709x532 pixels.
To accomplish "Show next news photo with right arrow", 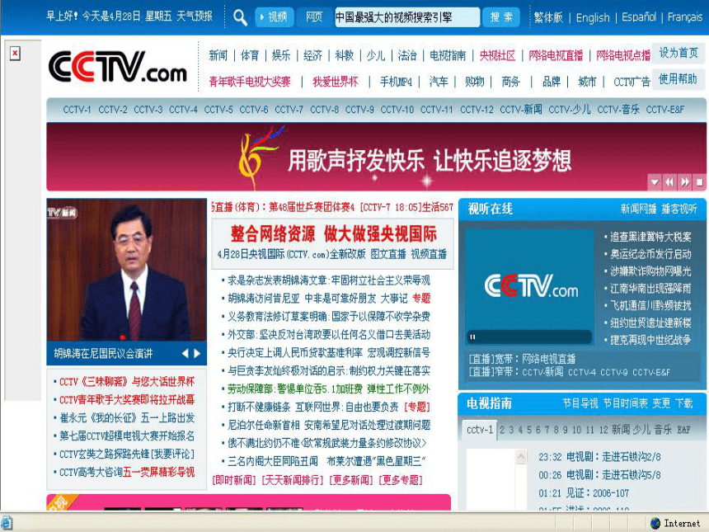I will coord(197,353).
